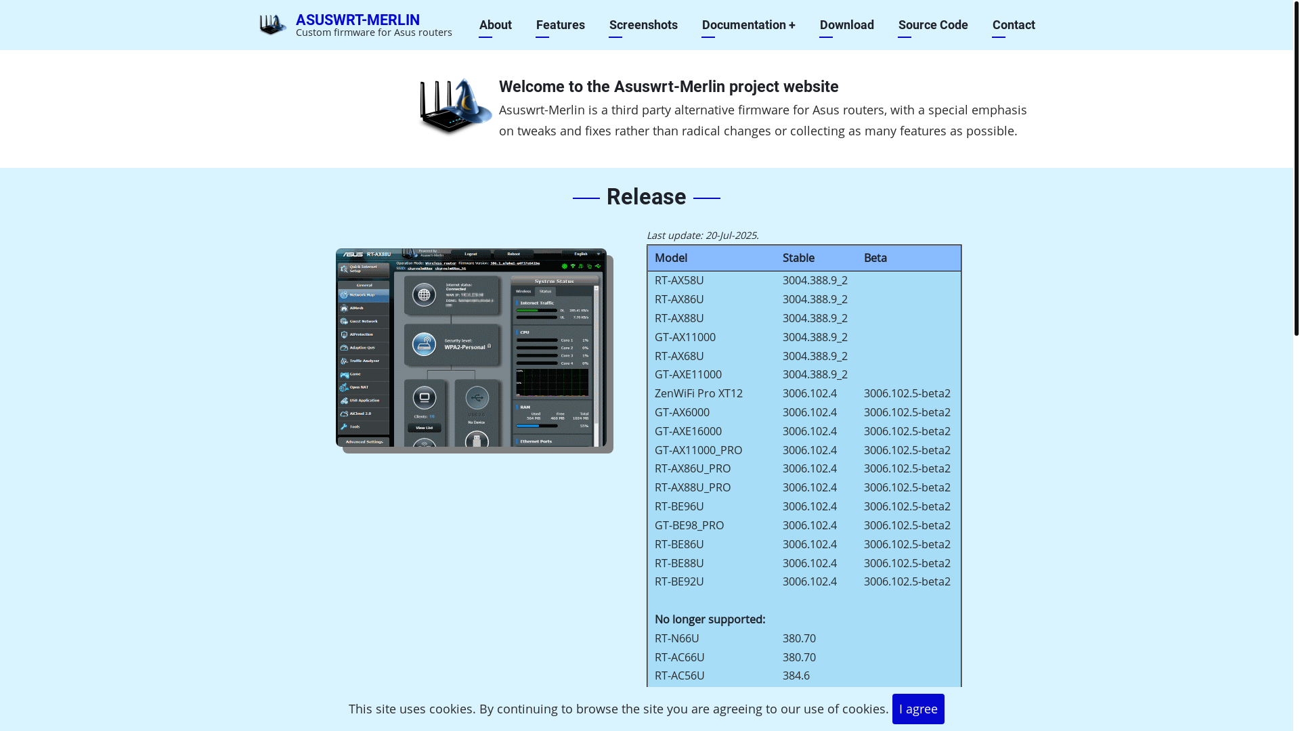The image size is (1300, 731).
Task: Click the RT-AX86U model name
Action: (x=679, y=299)
